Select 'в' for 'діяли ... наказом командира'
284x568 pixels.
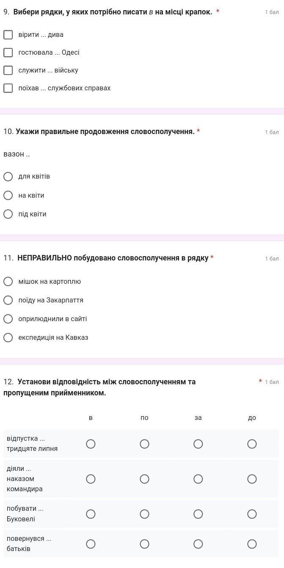(x=91, y=479)
